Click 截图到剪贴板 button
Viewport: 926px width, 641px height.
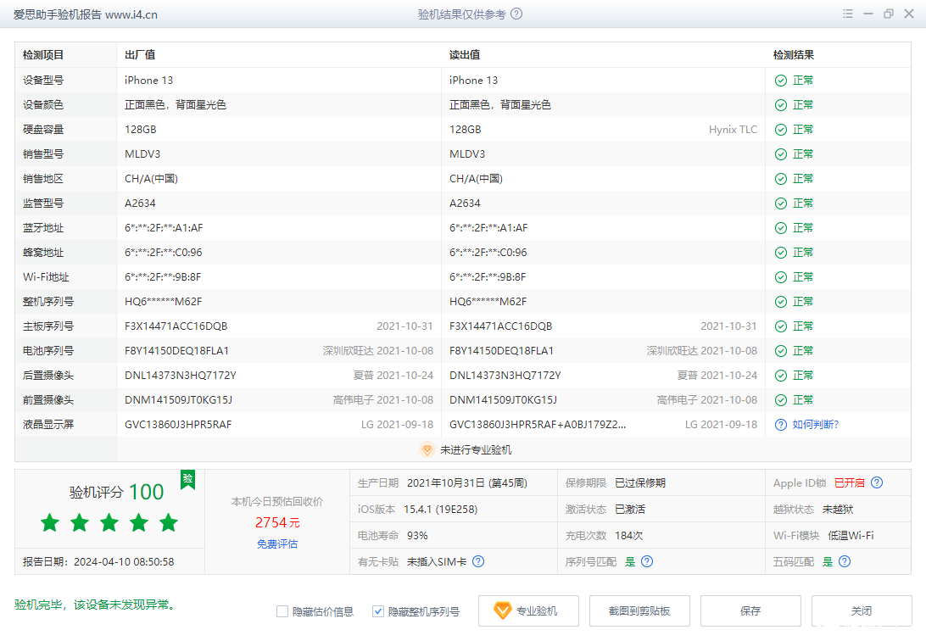pyautogui.click(x=639, y=610)
